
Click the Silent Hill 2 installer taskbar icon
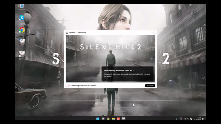click(123, 119)
